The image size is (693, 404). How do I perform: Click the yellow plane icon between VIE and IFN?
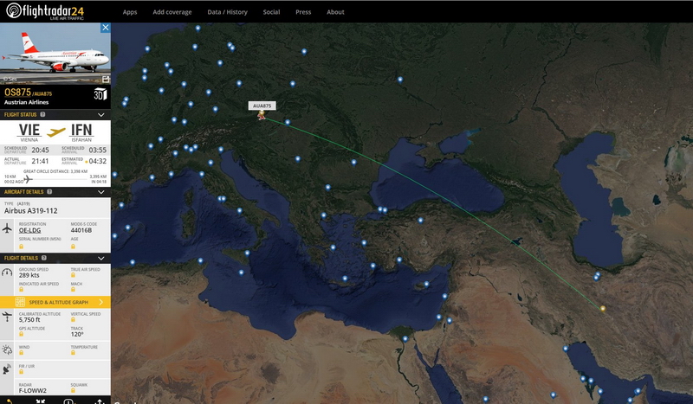pos(56,131)
